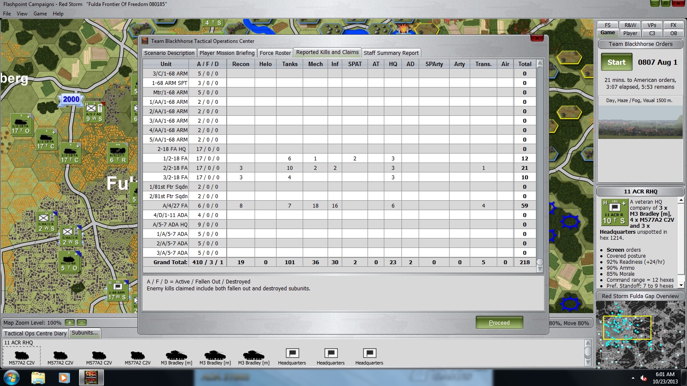Click the 1/81st Ftr Sqdn row name
This screenshot has height=386, width=687.
coord(168,187)
